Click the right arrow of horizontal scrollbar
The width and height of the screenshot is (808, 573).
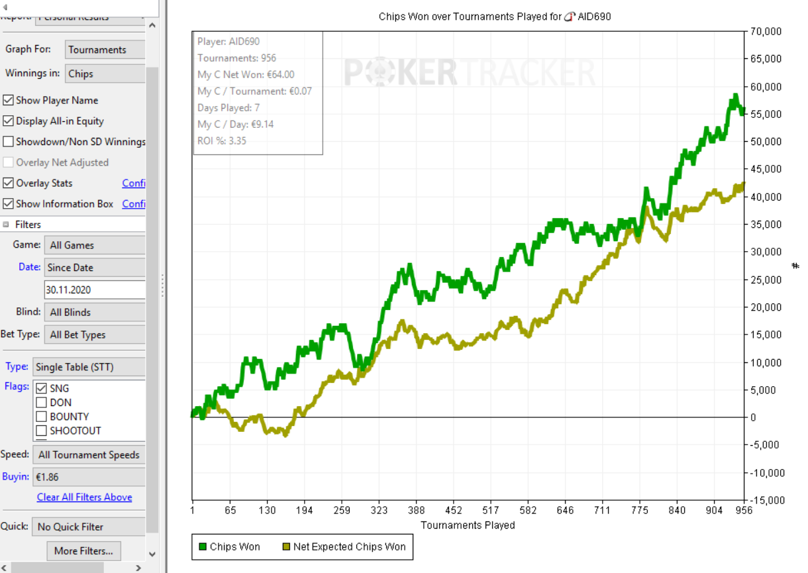tap(138, 568)
